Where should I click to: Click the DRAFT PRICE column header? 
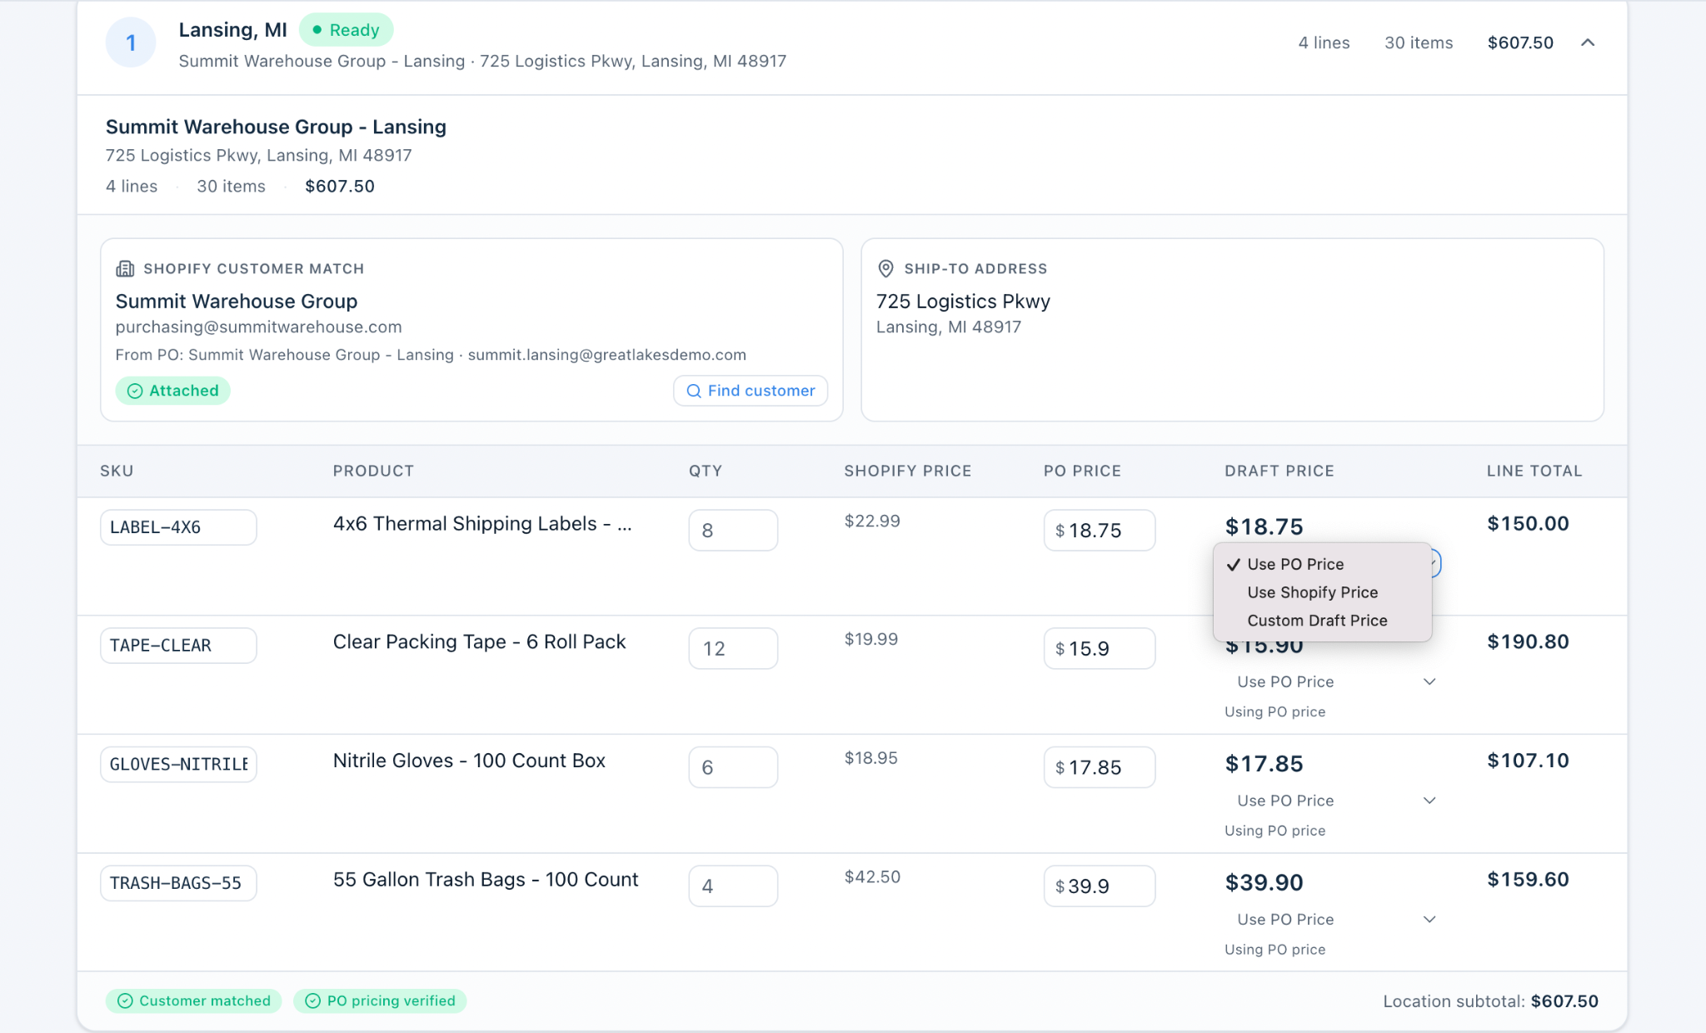point(1279,471)
